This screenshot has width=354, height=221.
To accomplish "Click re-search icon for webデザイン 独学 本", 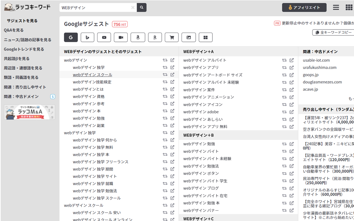I will (165, 154).
